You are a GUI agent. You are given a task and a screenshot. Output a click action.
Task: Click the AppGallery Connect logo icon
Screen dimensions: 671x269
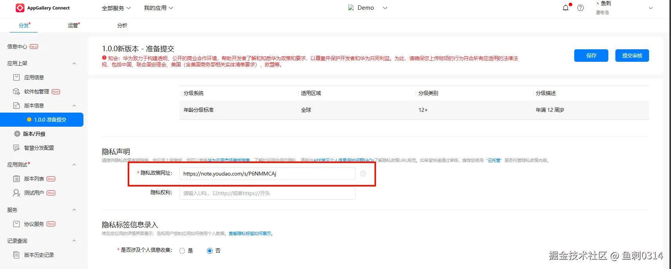pos(20,8)
